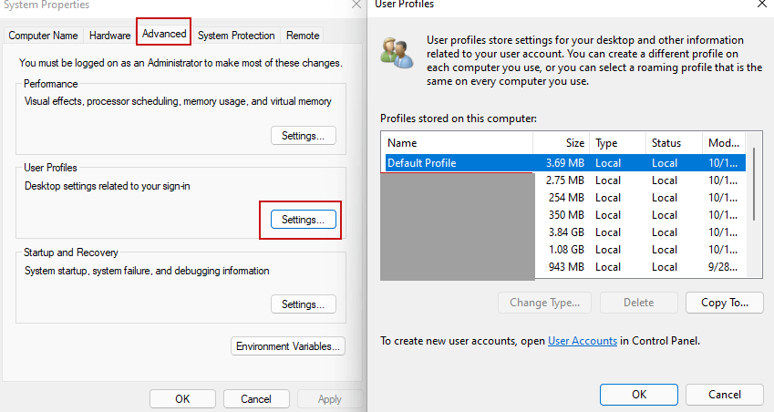The image size is (774, 412).
Task: Open User Profiles Settings button
Action: tap(303, 220)
